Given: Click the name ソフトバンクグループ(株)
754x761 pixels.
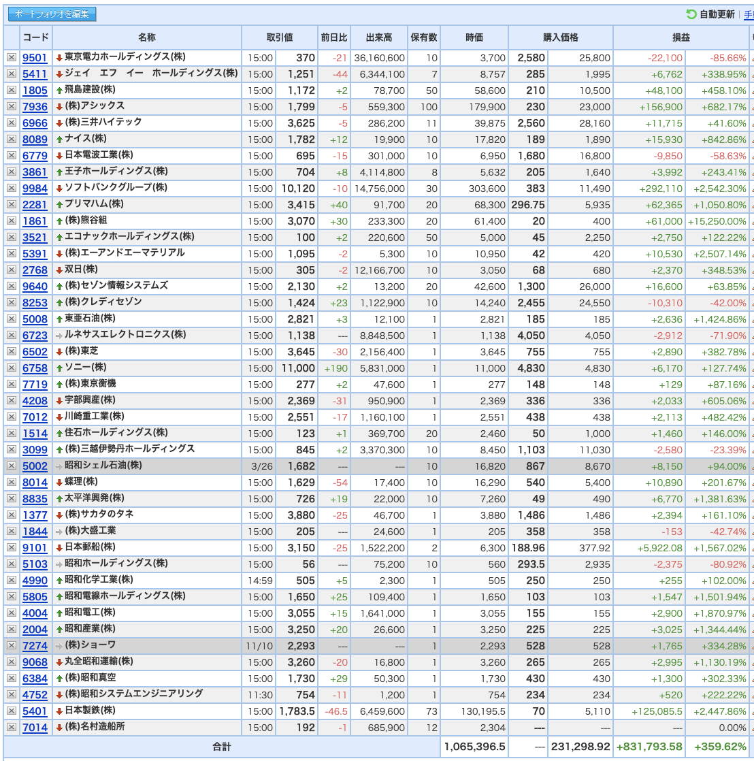Looking at the screenshot, I should pos(116,187).
